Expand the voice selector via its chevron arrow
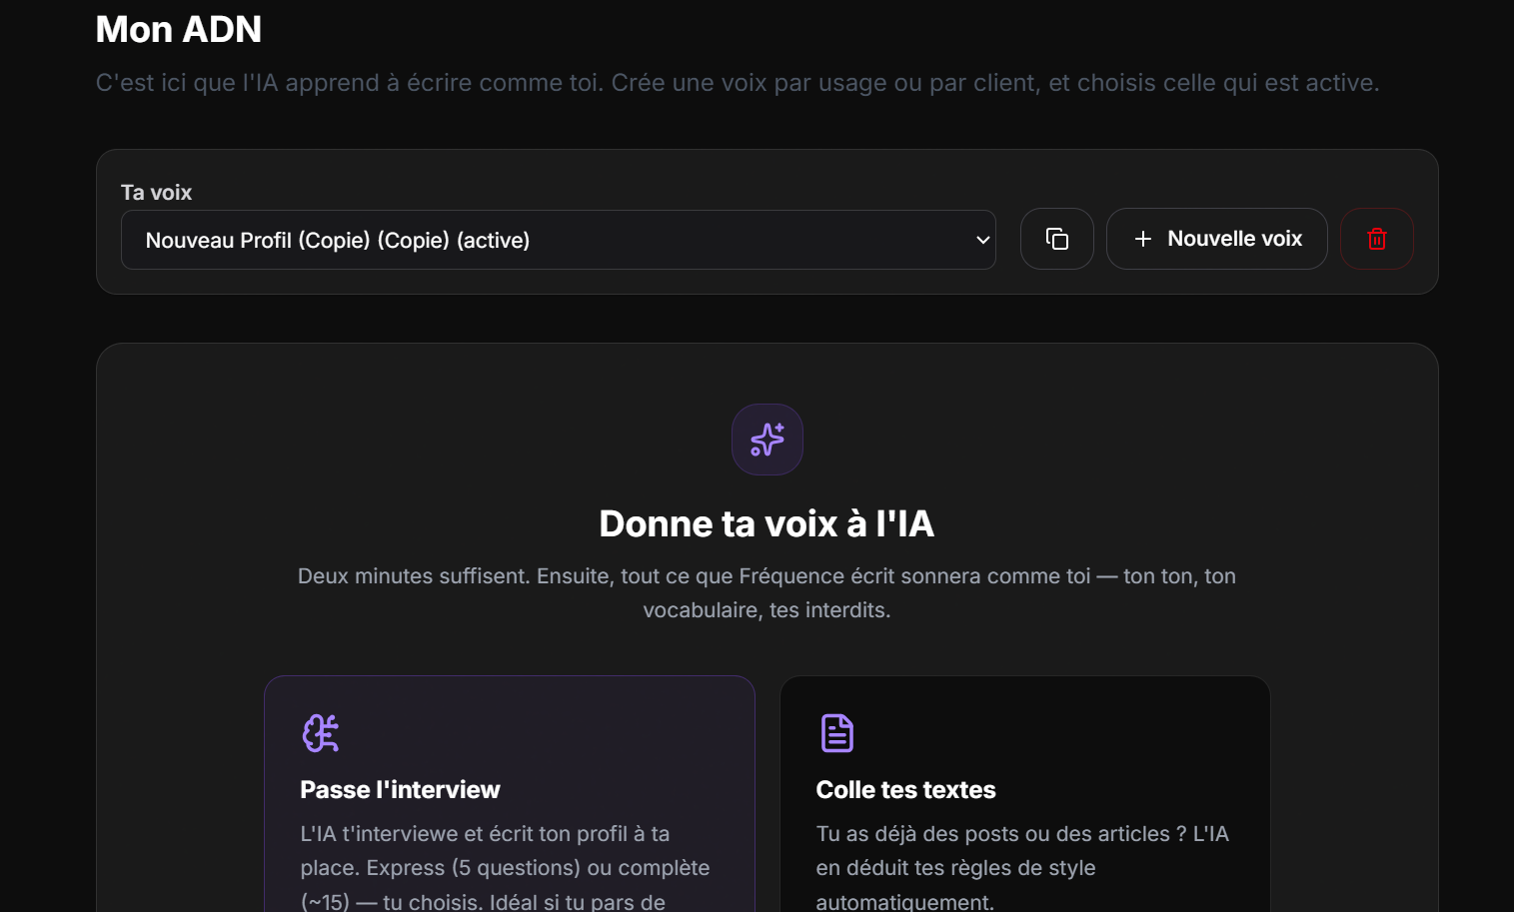The width and height of the screenshot is (1514, 912). tap(982, 240)
